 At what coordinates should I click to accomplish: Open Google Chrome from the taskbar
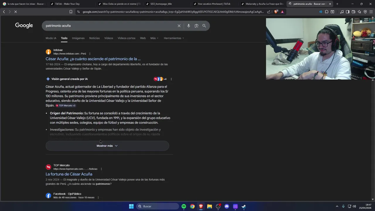coord(192,206)
